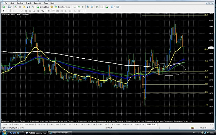
Task: Open the Indicators list icon
Action: click(x=106, y=7)
